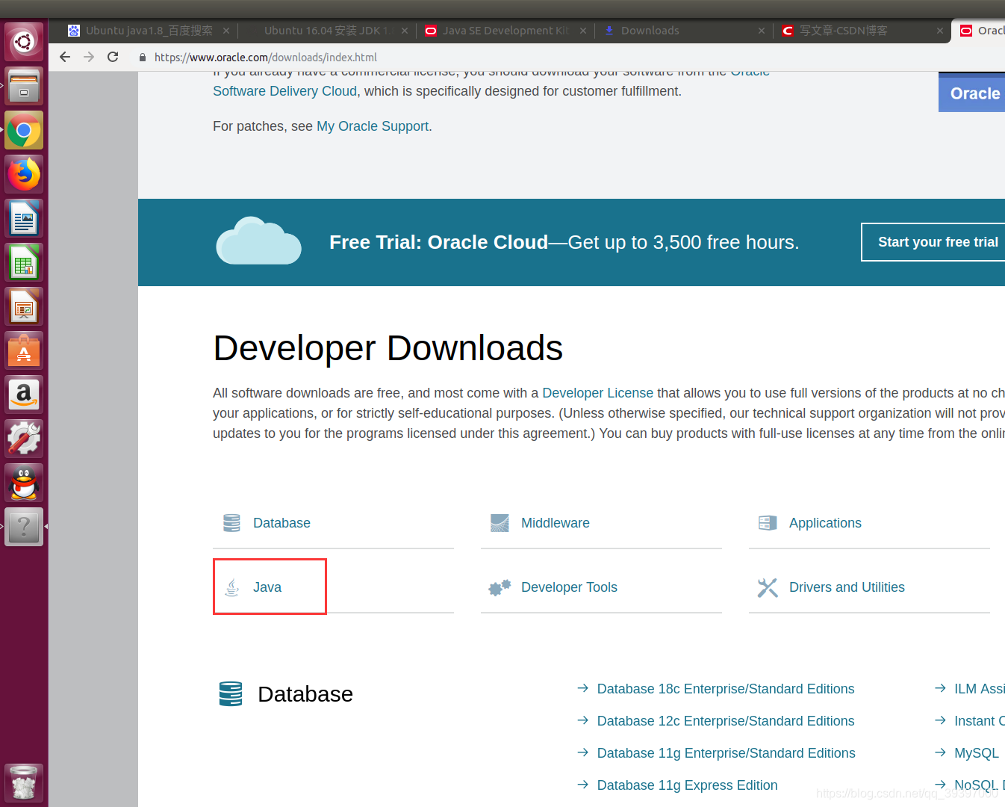The height and width of the screenshot is (807, 1005).
Task: Open the Middleware downloads category
Action: point(556,523)
